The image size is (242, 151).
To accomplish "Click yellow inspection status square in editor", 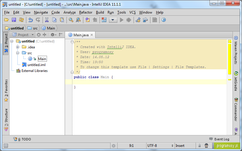I will 230,42.
